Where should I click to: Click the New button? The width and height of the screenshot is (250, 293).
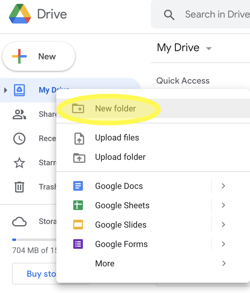(39, 56)
